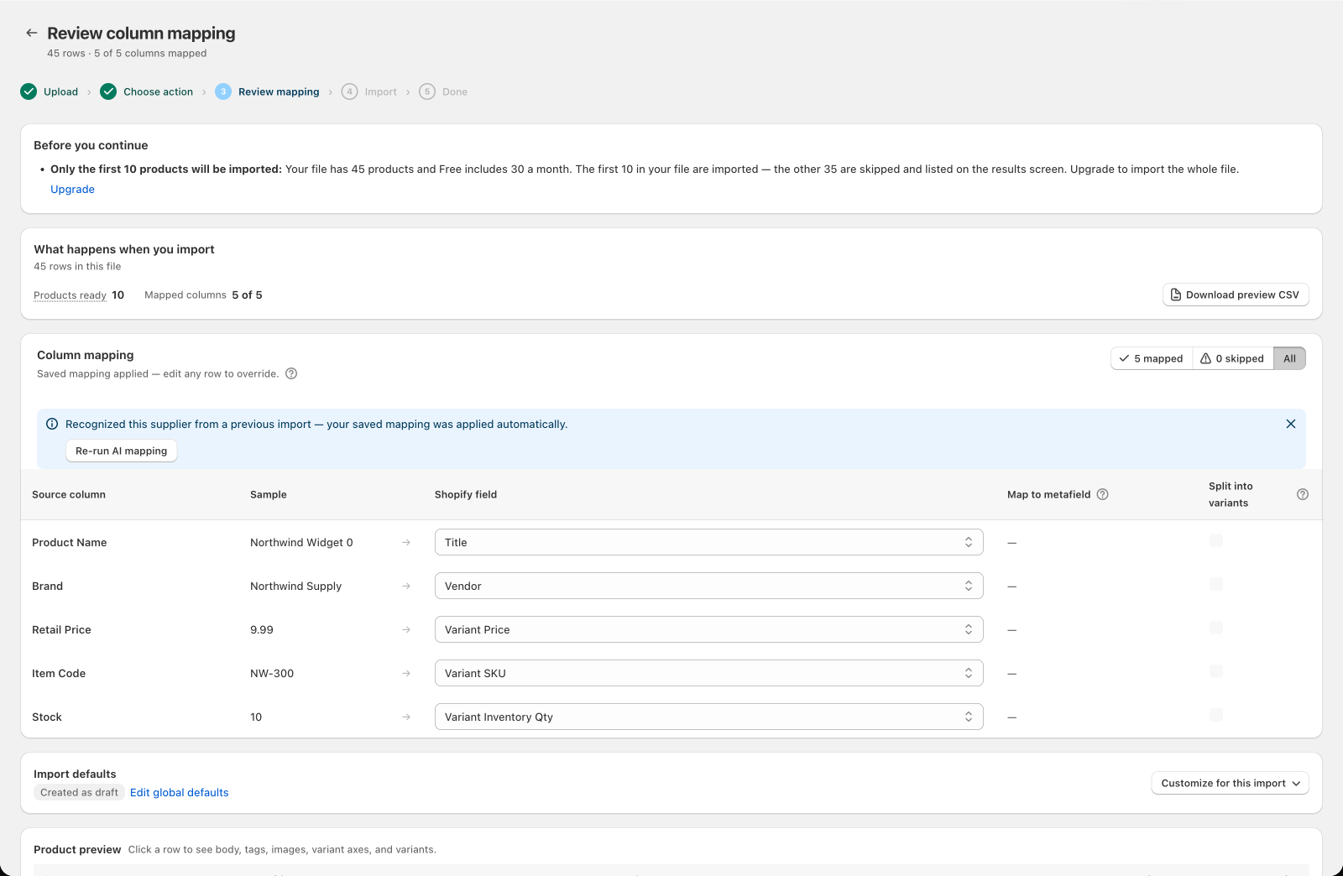This screenshot has width=1343, height=876.
Task: Open the Vendor Shopify field dropdown
Action: coord(708,586)
